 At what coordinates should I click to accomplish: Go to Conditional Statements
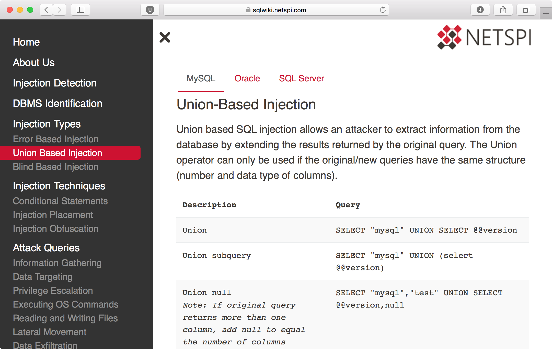pos(60,201)
